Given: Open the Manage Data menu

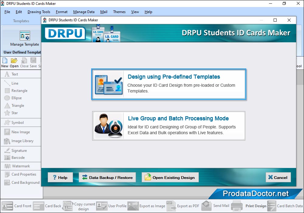Looking at the screenshot, I should click(x=84, y=12).
